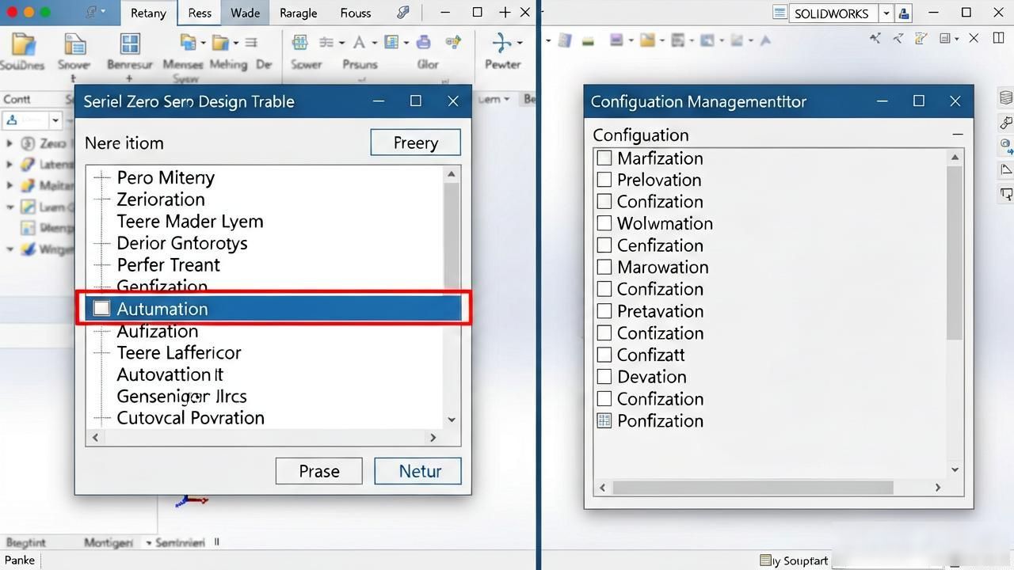Expand the Zero tree node in sidebar
This screenshot has width=1014, height=570.
click(x=10, y=143)
